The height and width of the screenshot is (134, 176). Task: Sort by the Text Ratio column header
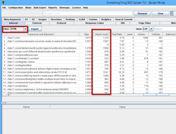(117, 34)
